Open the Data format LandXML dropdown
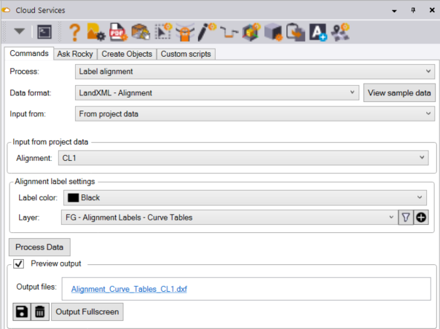Screen dimensions: 440x329 (x=217, y=93)
